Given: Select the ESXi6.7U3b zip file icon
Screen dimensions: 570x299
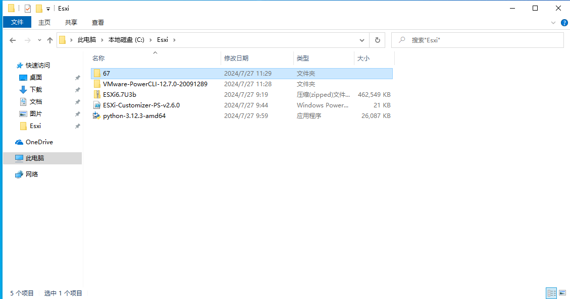Looking at the screenshot, I should coord(97,94).
